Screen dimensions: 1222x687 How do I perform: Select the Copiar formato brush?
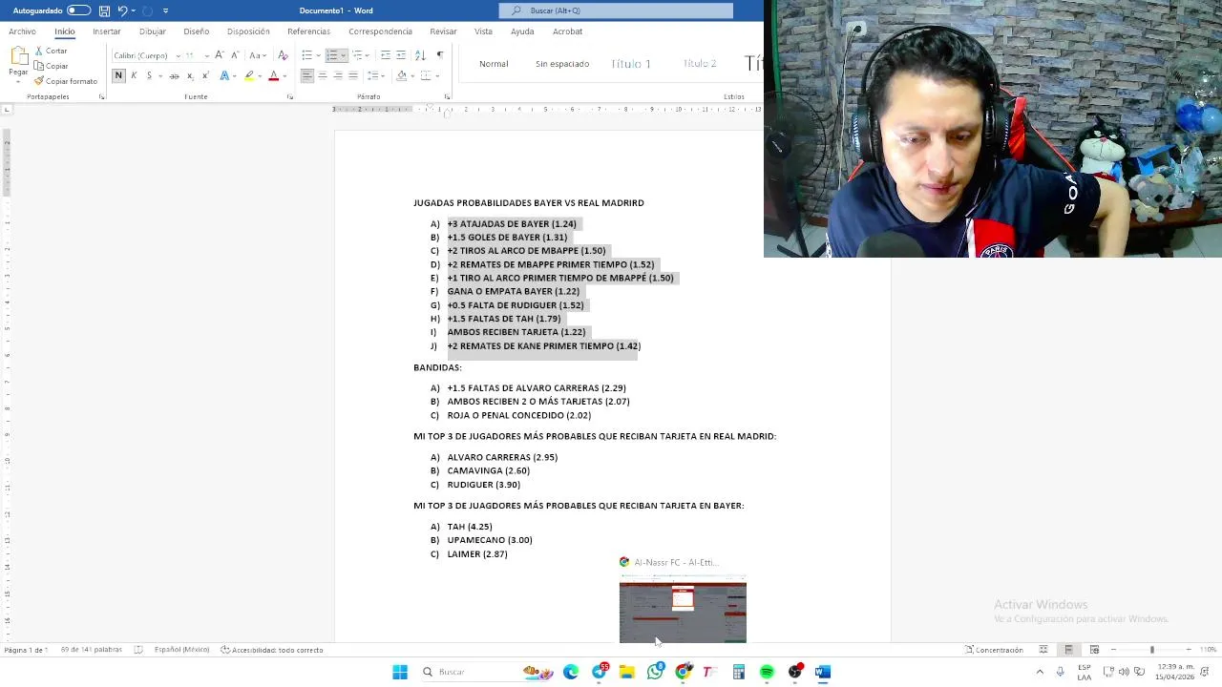(65, 81)
